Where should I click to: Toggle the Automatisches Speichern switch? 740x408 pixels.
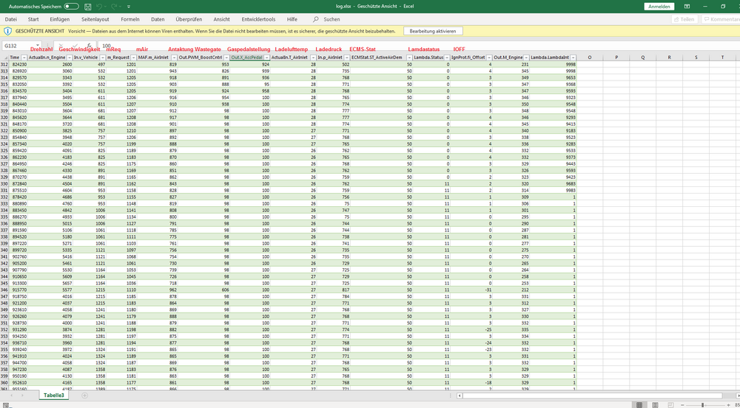tap(72, 7)
